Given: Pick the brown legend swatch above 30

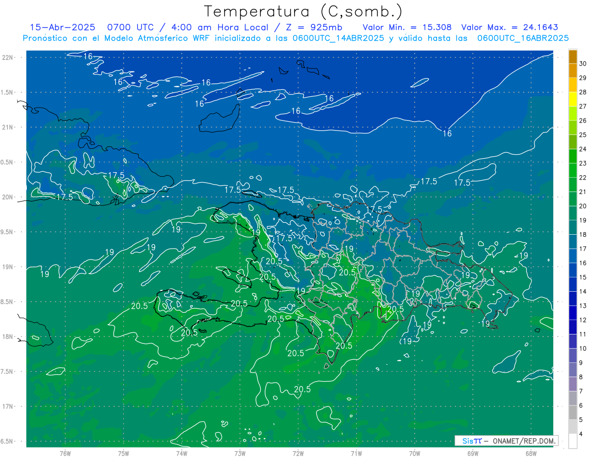Looking at the screenshot, I should (x=573, y=56).
